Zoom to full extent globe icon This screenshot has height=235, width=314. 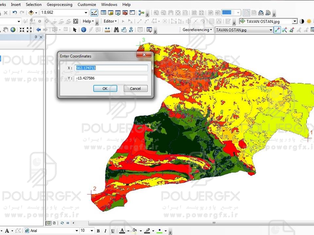(x=13, y=30)
